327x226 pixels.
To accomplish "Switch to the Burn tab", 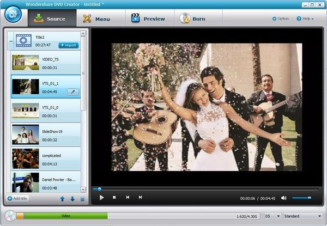I will 198,19.
